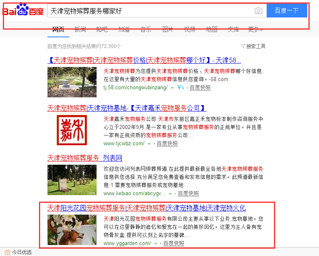Open camera image search icon
The height and width of the screenshot is (256, 319).
[x=259, y=11]
